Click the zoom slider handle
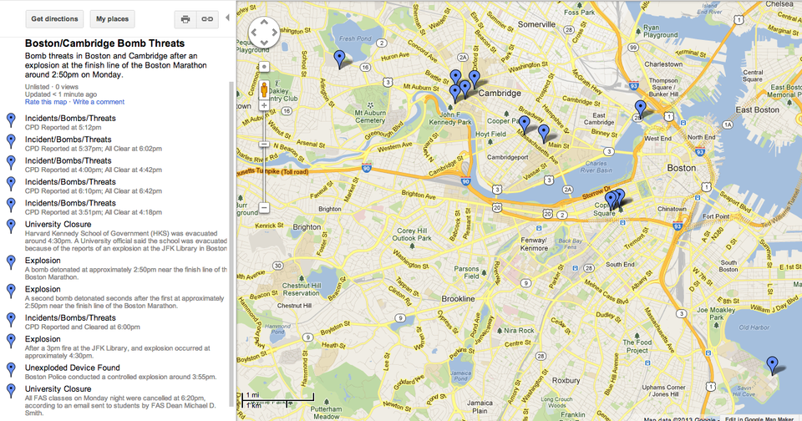The height and width of the screenshot is (421, 802). [264, 145]
